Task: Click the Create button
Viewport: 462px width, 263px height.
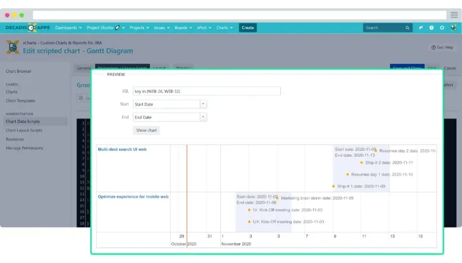Action: coord(248,28)
